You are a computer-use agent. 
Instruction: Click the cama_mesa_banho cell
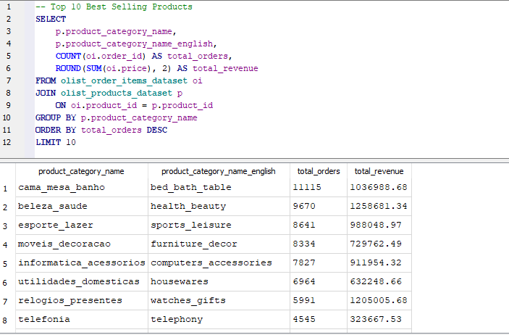[x=82, y=188]
